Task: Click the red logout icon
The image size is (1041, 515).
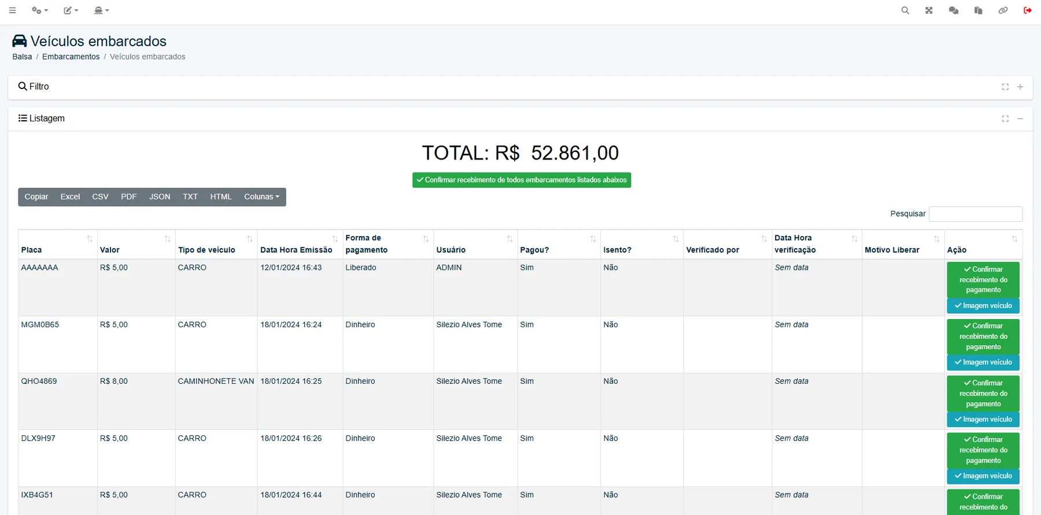Action: pos(1028,10)
